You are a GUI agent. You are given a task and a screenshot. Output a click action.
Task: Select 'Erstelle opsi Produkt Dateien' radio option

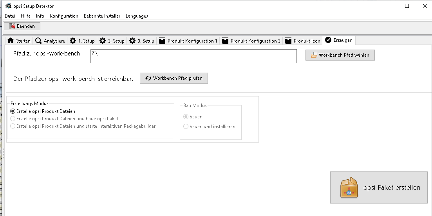tap(13, 111)
